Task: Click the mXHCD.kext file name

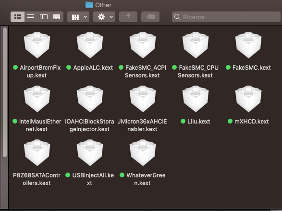Action: click(x=251, y=122)
